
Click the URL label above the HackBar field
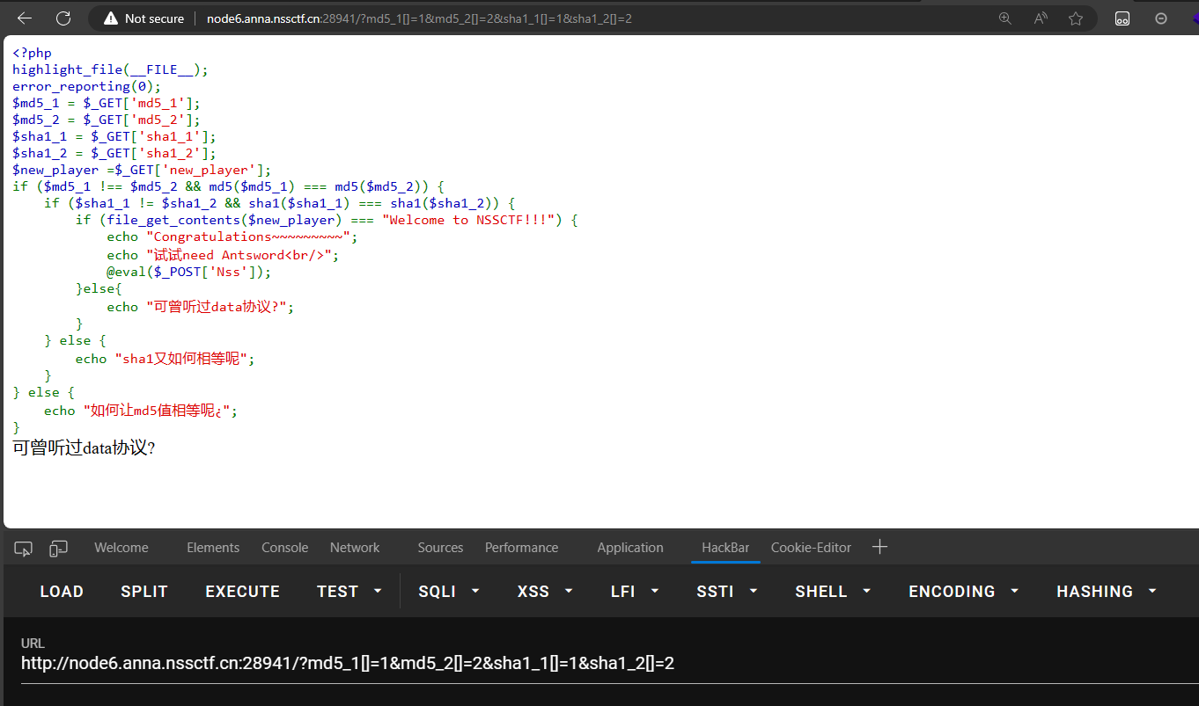[33, 644]
